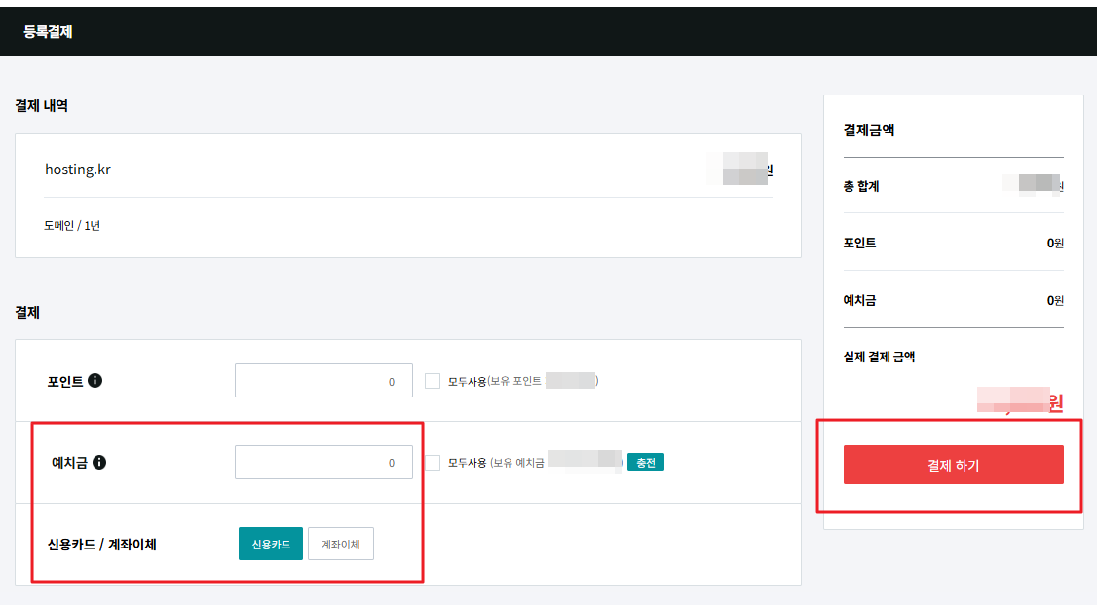Viewport: 1097px width, 605px height.
Task: Click the 포인트 0원 value in summary
Action: point(1055,243)
